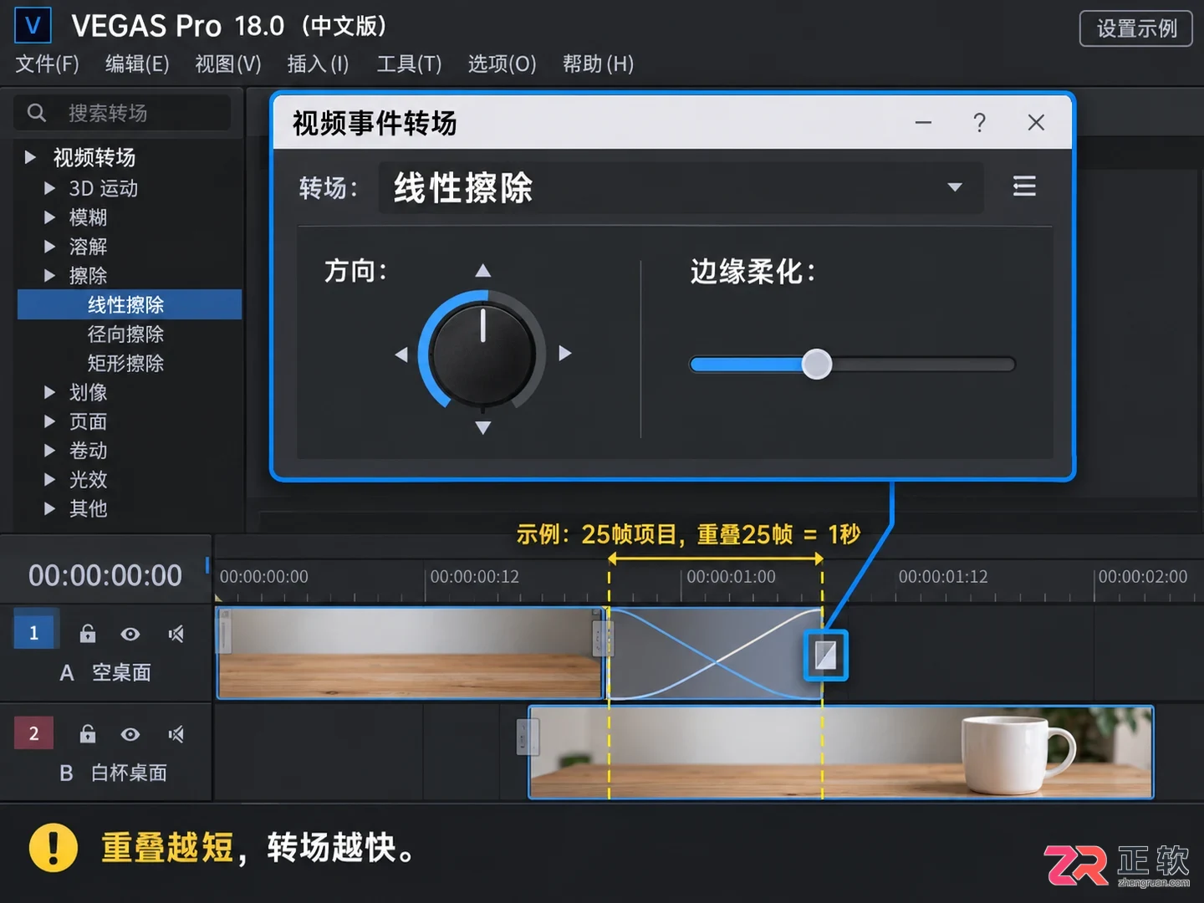Screen dimensions: 1204x903
Task: Click the 搜索转场 search field
Action: pyautogui.click(x=122, y=113)
